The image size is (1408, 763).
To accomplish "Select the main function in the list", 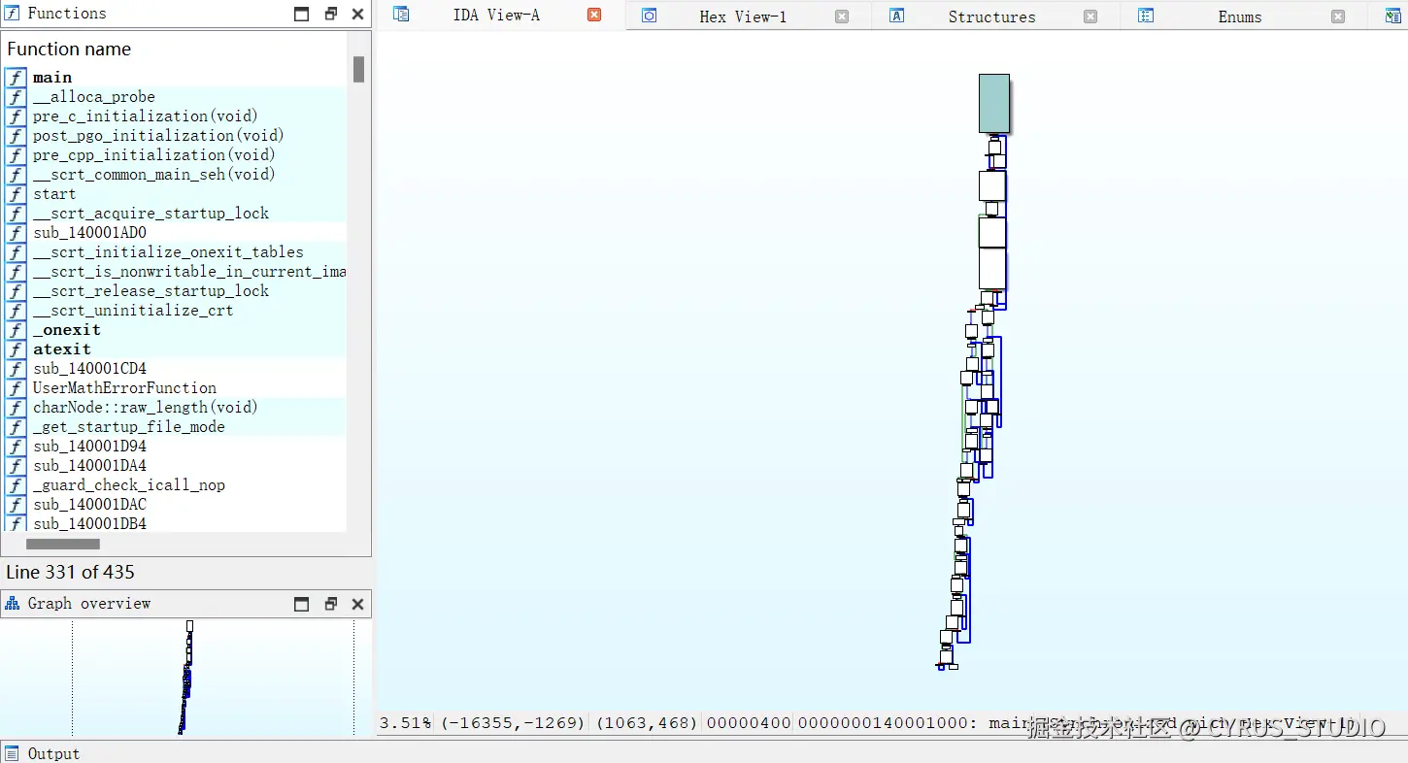I will tap(175, 78).
